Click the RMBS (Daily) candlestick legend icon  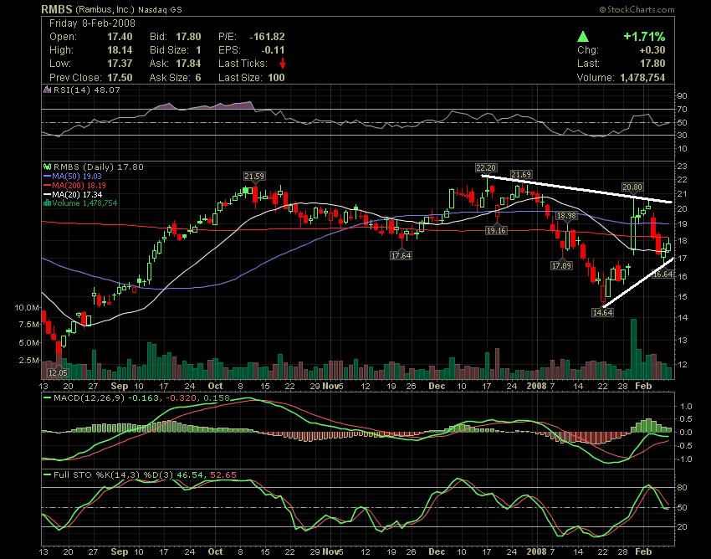click(47, 167)
